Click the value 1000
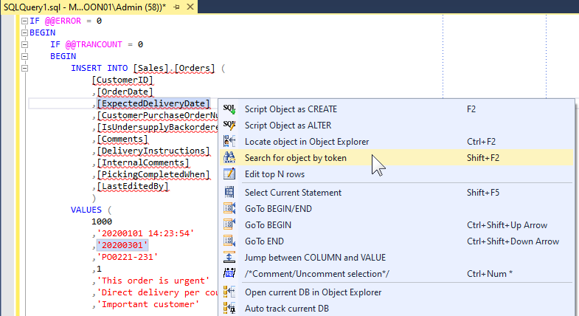Viewport: 579px width, 316px height. click(x=102, y=221)
